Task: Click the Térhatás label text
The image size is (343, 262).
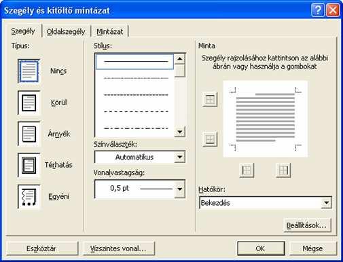Action: [x=58, y=165]
